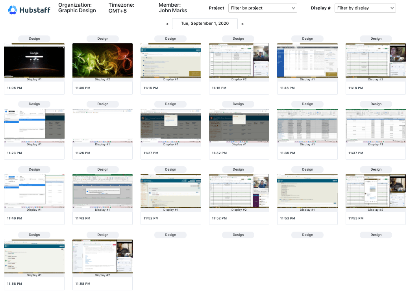Open the 11:05 PM Google screenshot thumbnail
The width and height of the screenshot is (409, 299).
click(x=34, y=60)
